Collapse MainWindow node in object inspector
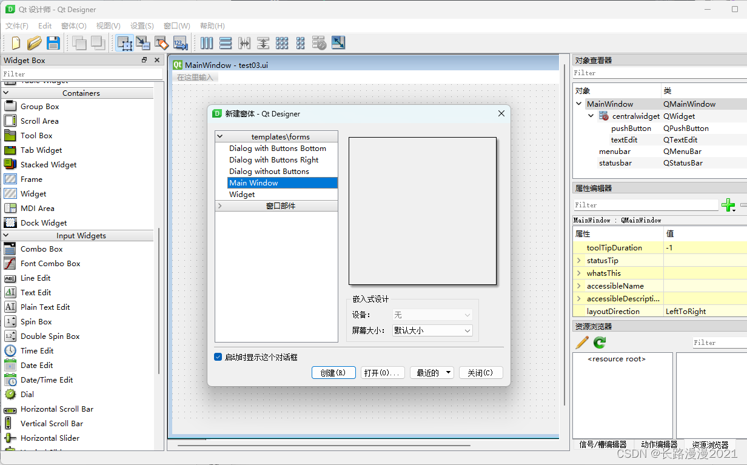The image size is (747, 465). point(579,104)
